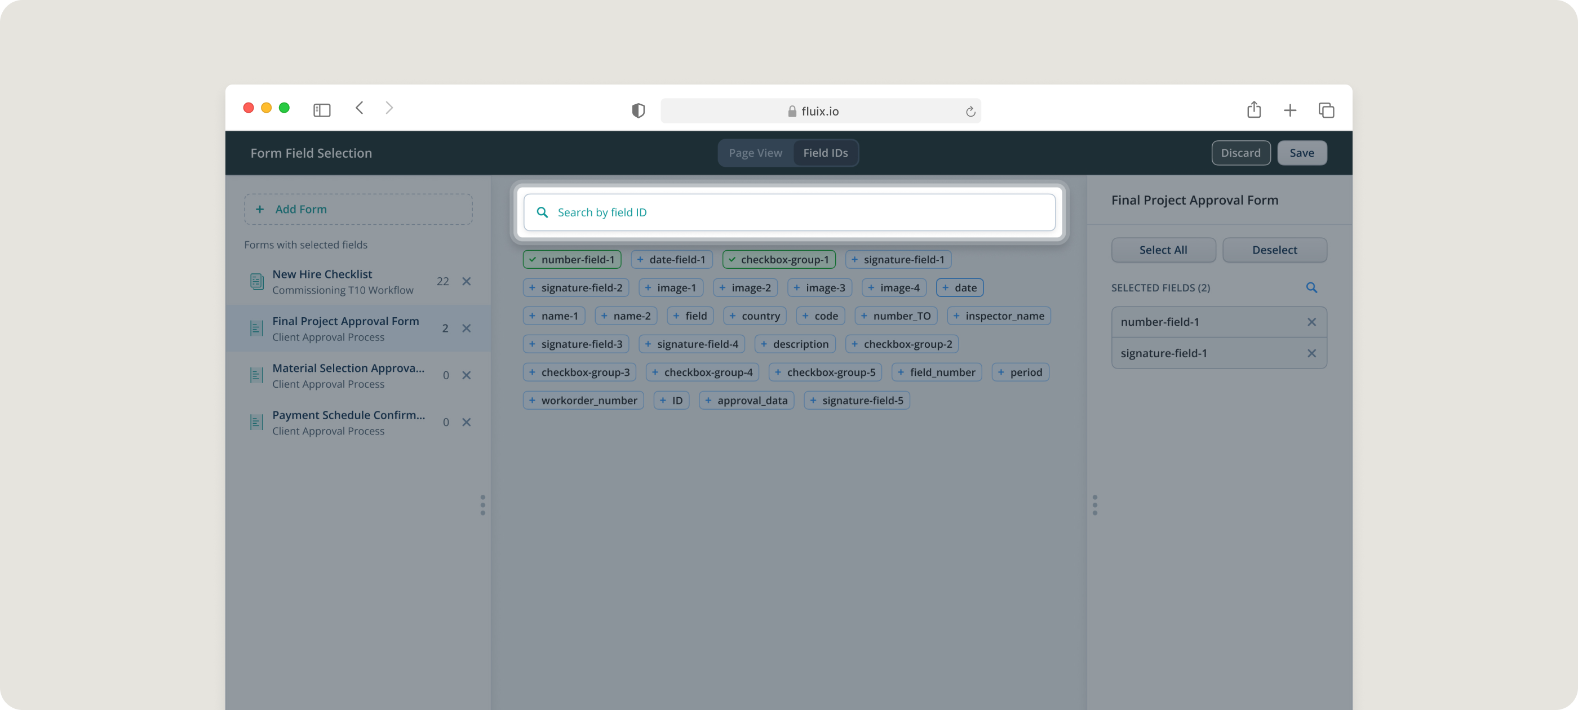The image size is (1578, 710).
Task: Remove the Payment Schedule Confirmation form
Action: pos(466,422)
